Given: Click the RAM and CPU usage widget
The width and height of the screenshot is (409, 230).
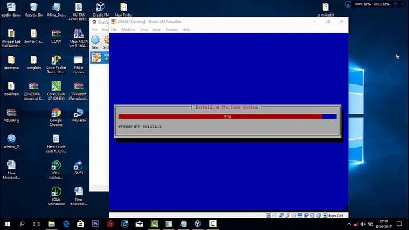Looking at the screenshot, I should point(372,4).
